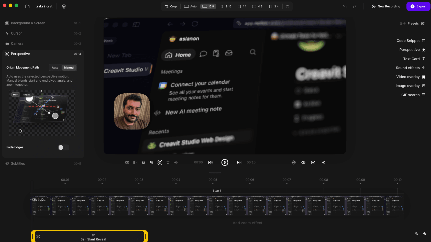
Task: Select the Clip video track
Action: (218, 206)
